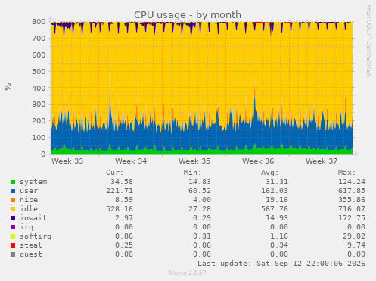Click the user max value 617.85
376x281 pixels.
point(352,191)
